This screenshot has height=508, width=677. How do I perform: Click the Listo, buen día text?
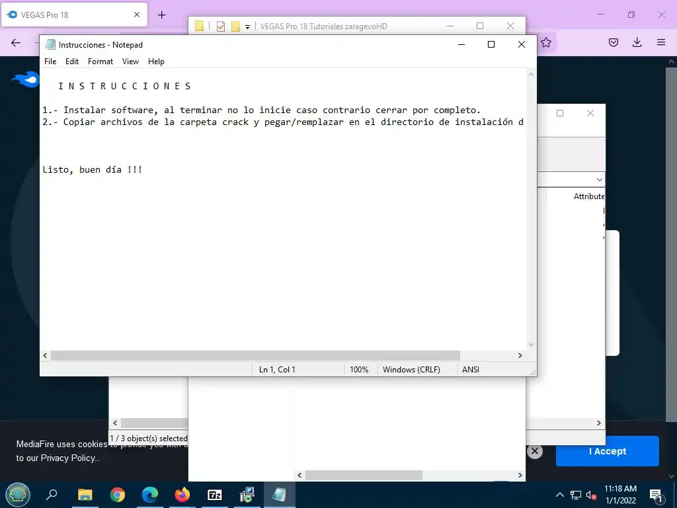point(93,169)
